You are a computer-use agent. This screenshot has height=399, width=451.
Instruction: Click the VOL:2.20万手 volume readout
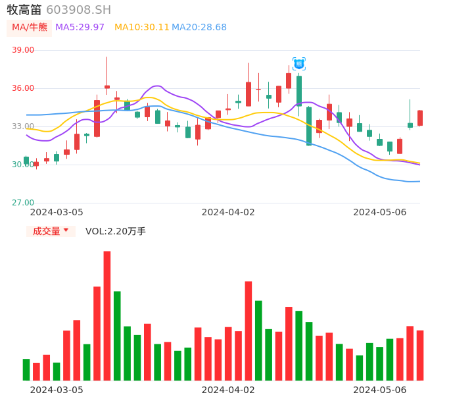pos(115,231)
